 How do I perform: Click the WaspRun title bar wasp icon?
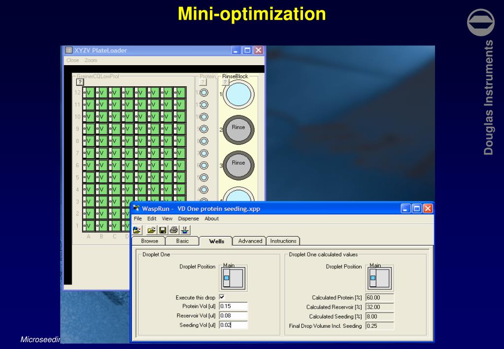(136, 208)
